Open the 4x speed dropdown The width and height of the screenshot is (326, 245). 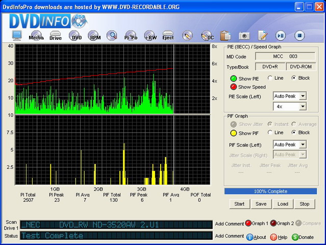pyautogui.click(x=289, y=107)
